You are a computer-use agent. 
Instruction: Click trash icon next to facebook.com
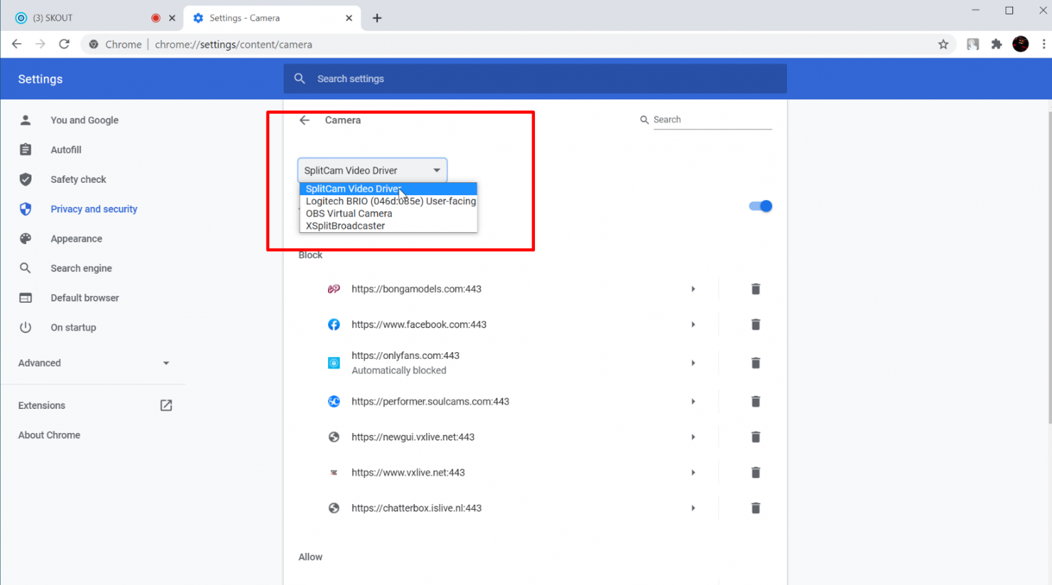click(755, 325)
